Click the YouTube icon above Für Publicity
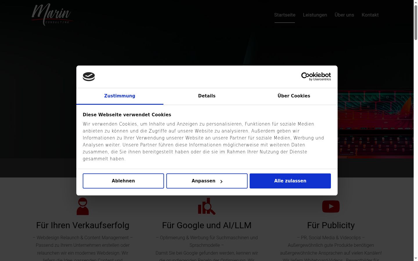The width and height of the screenshot is (418, 261). point(331,206)
